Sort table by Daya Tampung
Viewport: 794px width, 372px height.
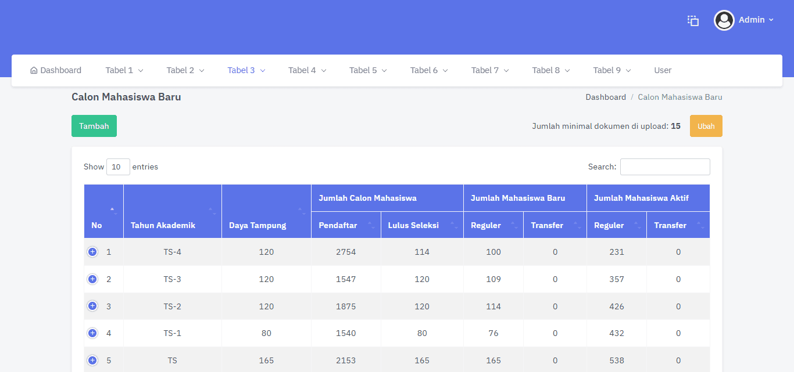point(266,211)
